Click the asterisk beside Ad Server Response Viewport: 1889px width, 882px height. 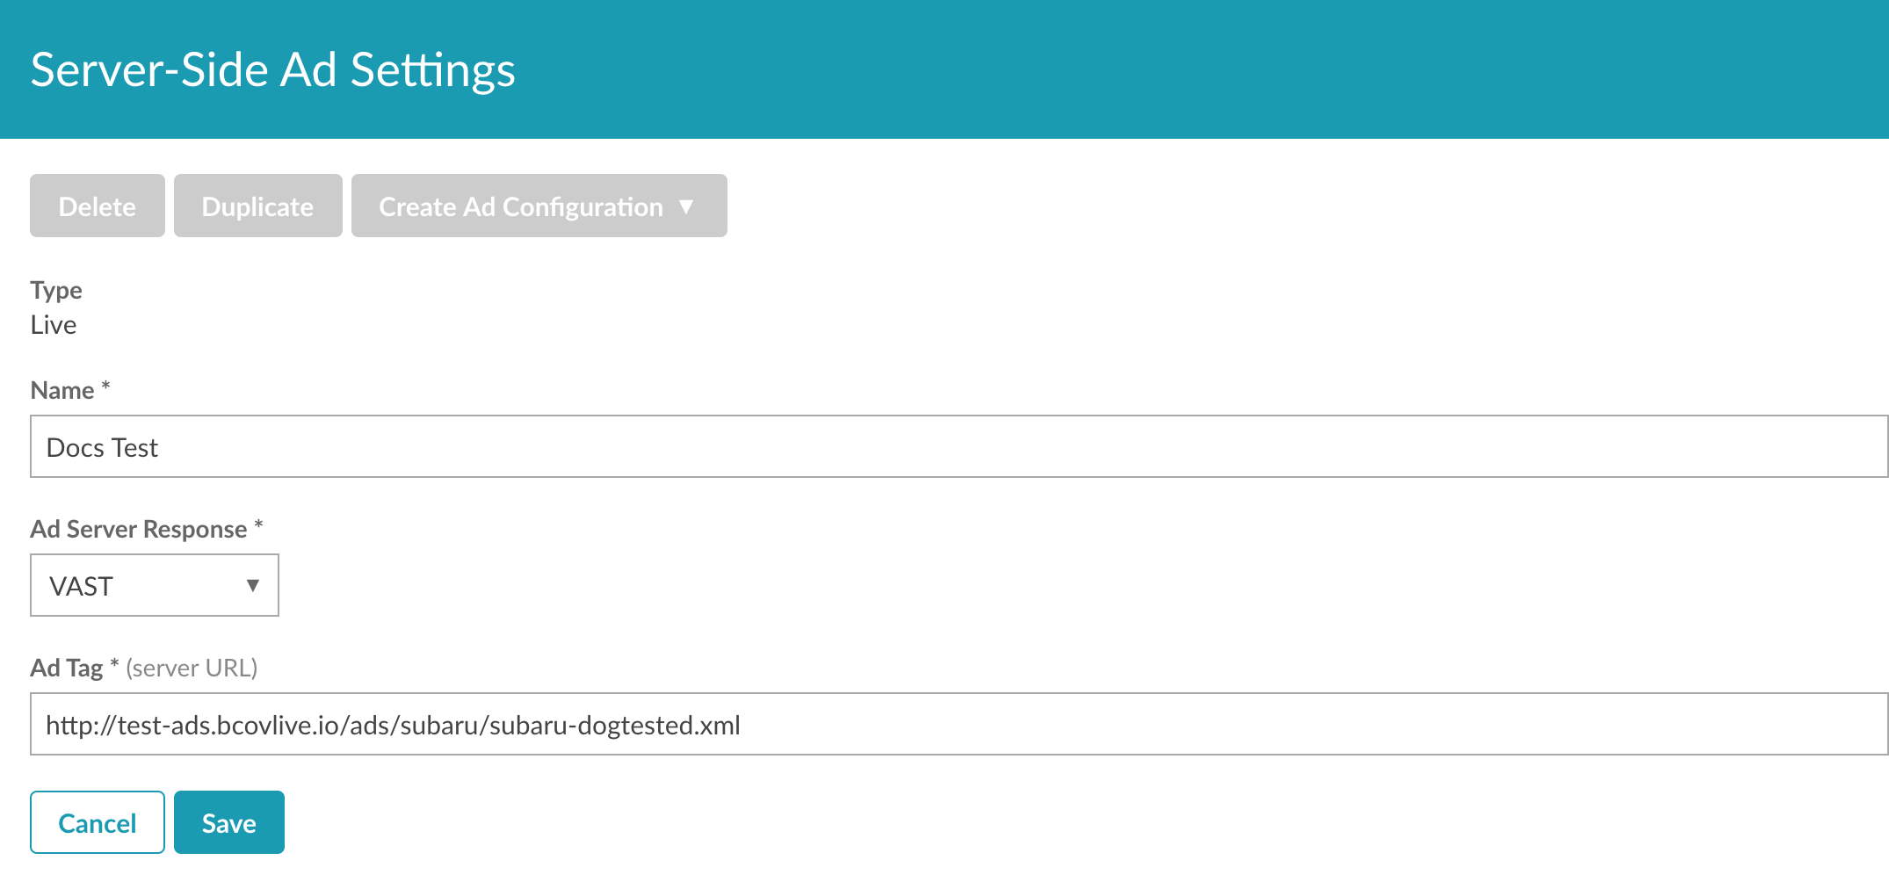point(258,525)
